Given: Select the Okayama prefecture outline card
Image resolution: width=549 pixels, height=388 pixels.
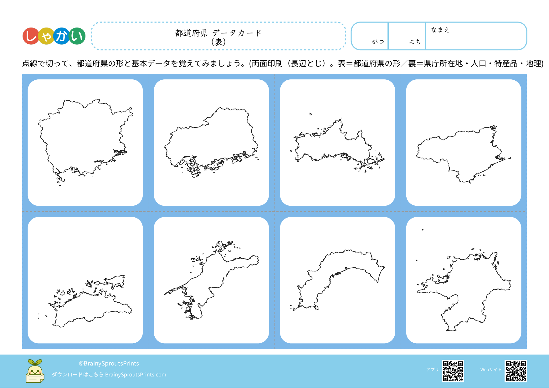Looking at the screenshot, I should click(x=85, y=143).
